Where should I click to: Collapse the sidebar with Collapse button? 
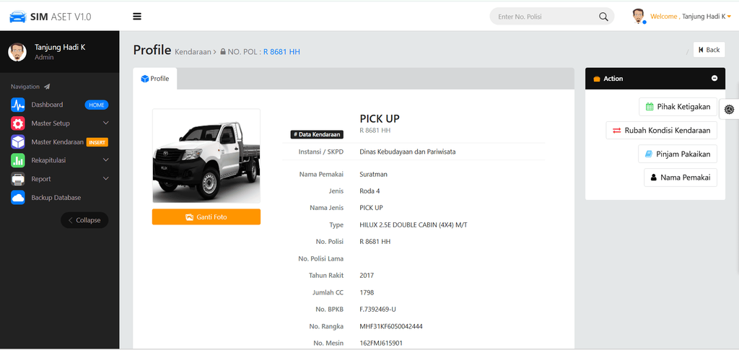[x=84, y=220]
